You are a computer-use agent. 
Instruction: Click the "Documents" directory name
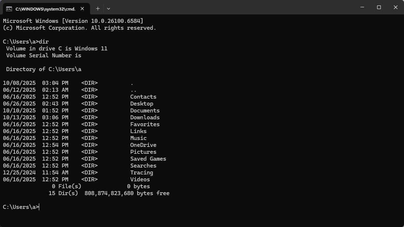pyautogui.click(x=144, y=110)
